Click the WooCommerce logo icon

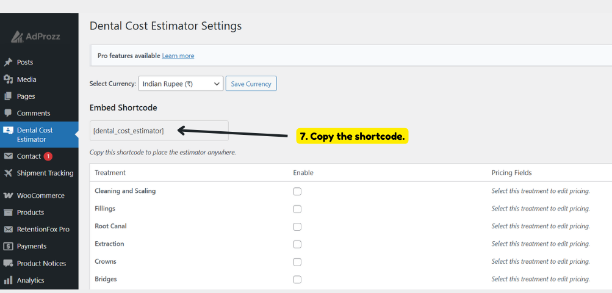pyautogui.click(x=8, y=196)
